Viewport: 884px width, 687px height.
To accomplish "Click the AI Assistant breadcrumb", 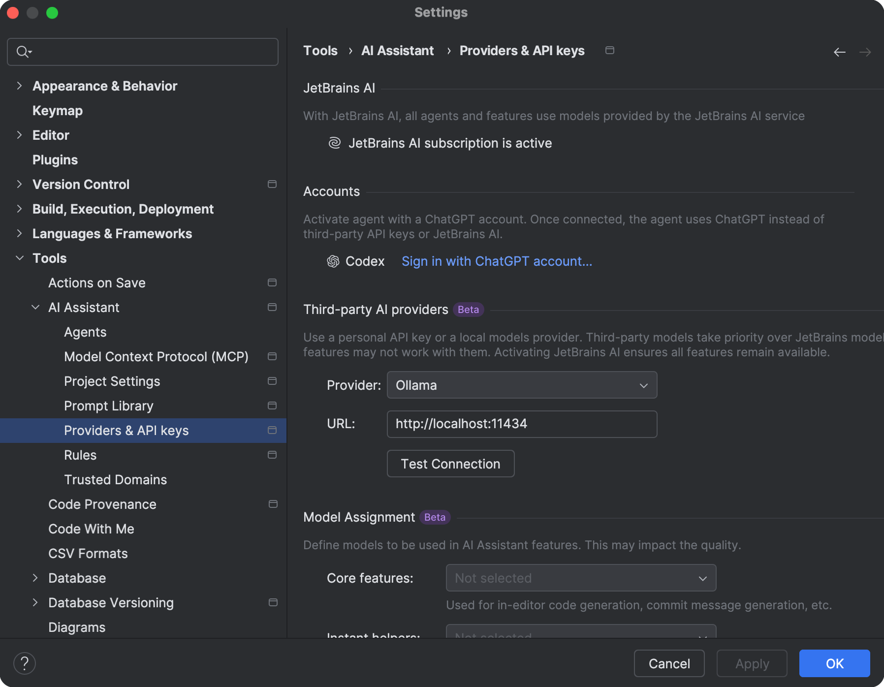I will point(398,51).
